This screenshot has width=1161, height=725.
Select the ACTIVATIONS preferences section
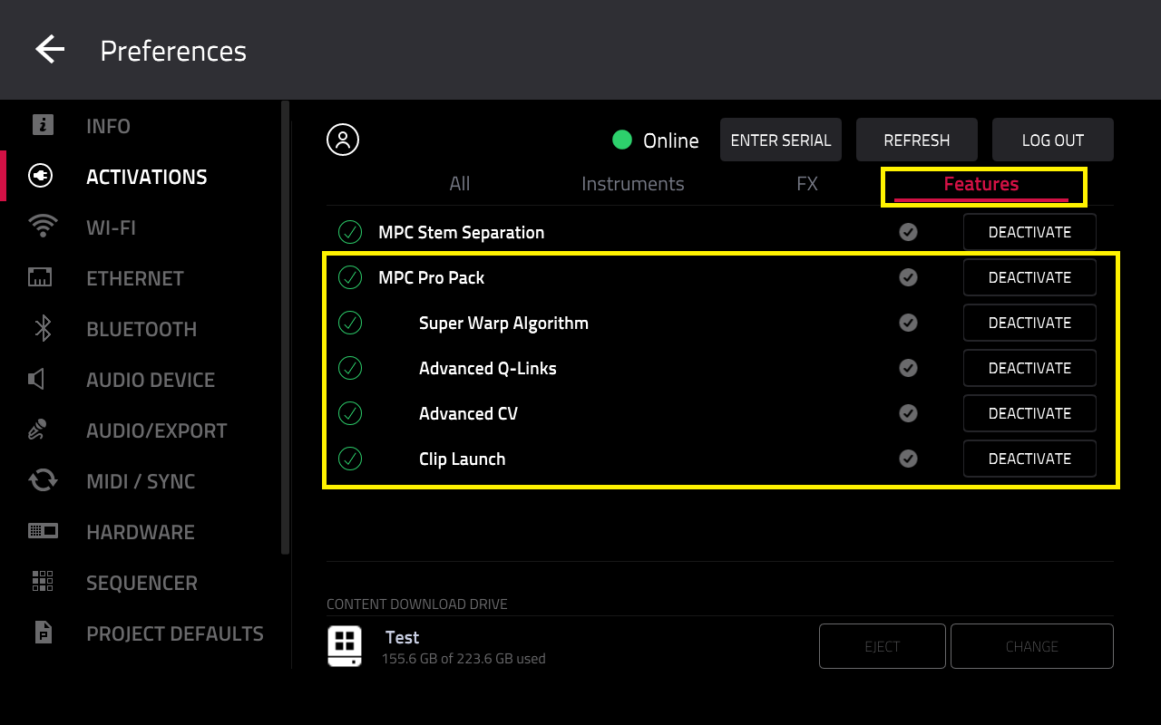[x=147, y=177]
